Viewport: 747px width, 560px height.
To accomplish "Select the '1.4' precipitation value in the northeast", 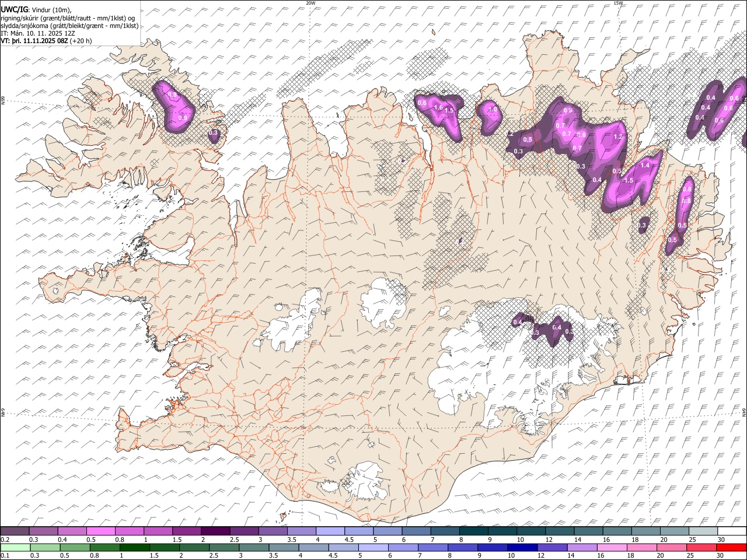I will coord(645,166).
